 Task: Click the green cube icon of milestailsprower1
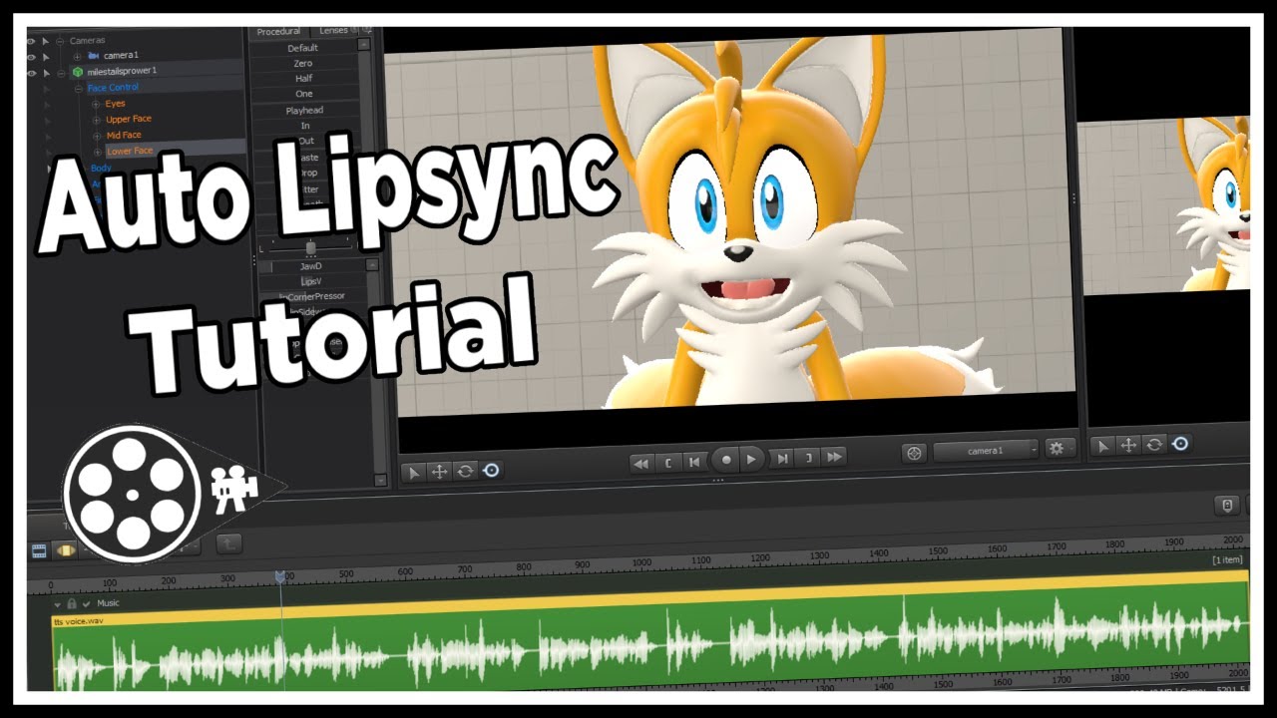[78, 72]
